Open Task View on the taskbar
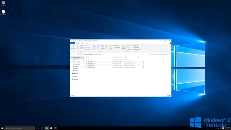The width and height of the screenshot is (231, 130). (38, 128)
